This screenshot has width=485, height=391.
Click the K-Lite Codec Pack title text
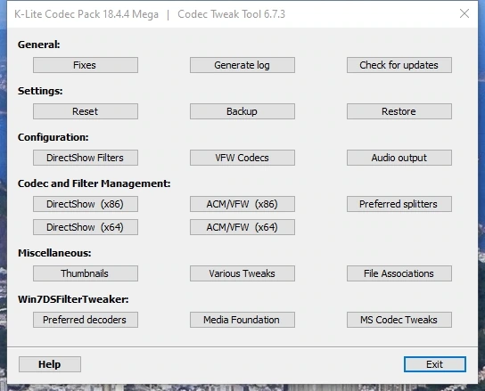point(86,14)
